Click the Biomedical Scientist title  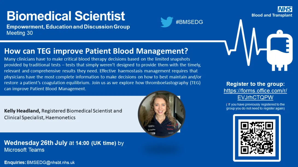pos(66,16)
